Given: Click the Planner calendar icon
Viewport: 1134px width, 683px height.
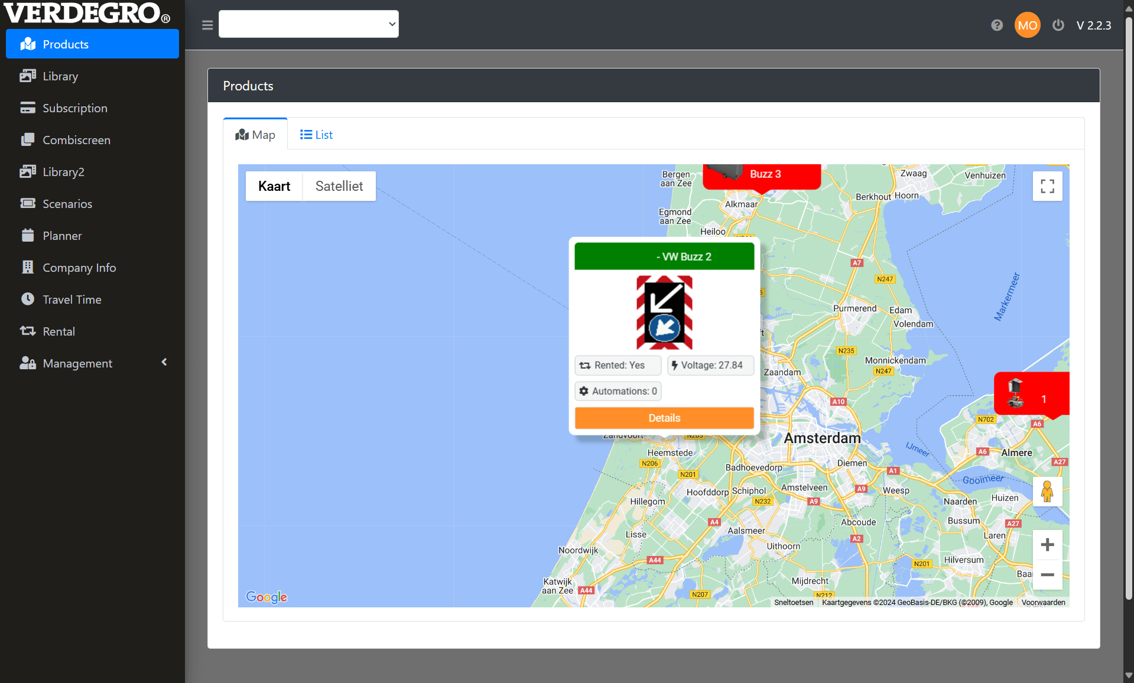Looking at the screenshot, I should pos(28,235).
